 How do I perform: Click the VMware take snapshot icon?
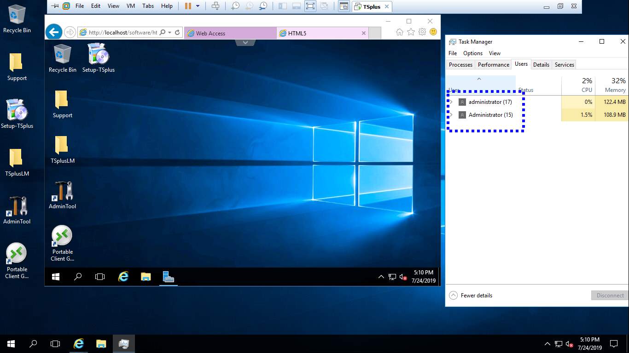(x=235, y=6)
